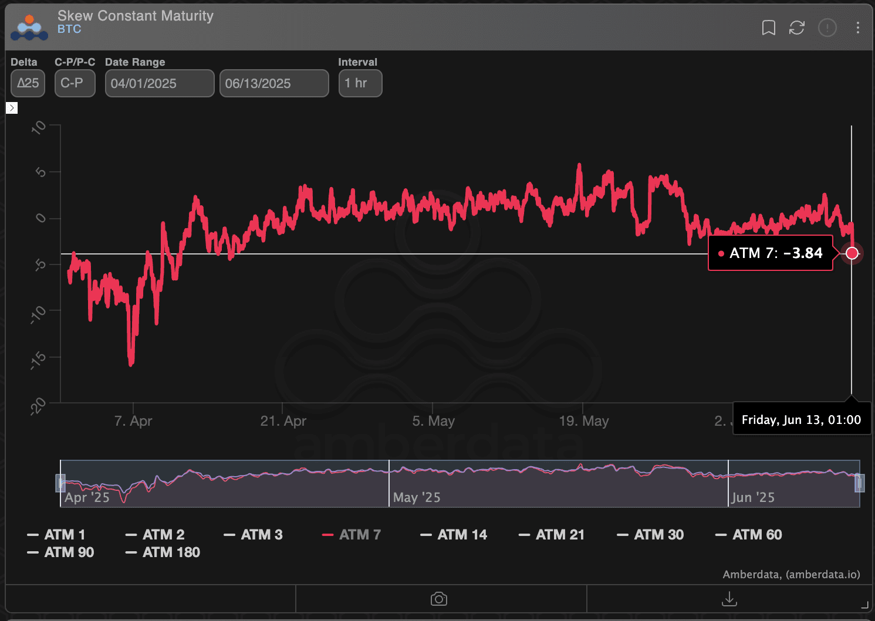The image size is (875, 621).
Task: Expand the collapsed left side panel
Action: (11, 107)
